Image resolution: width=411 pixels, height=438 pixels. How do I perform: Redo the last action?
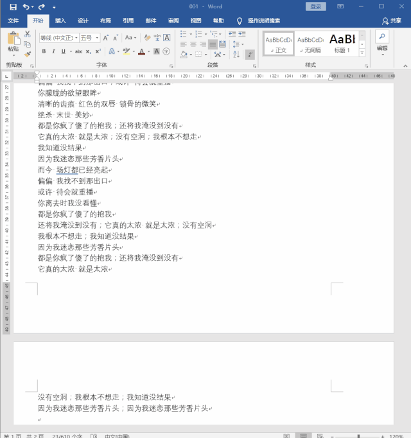(x=42, y=6)
